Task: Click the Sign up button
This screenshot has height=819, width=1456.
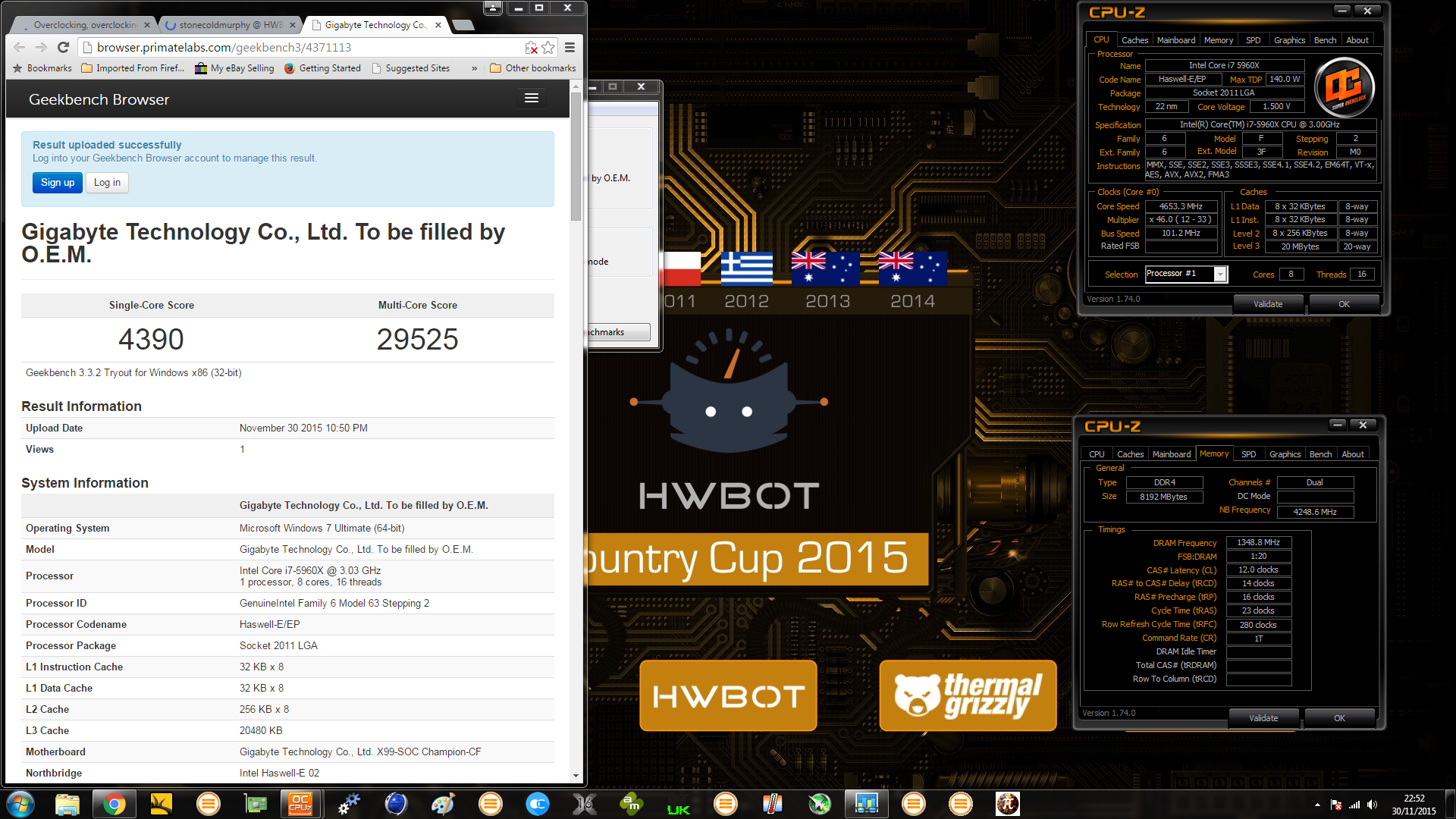Action: pyautogui.click(x=58, y=182)
